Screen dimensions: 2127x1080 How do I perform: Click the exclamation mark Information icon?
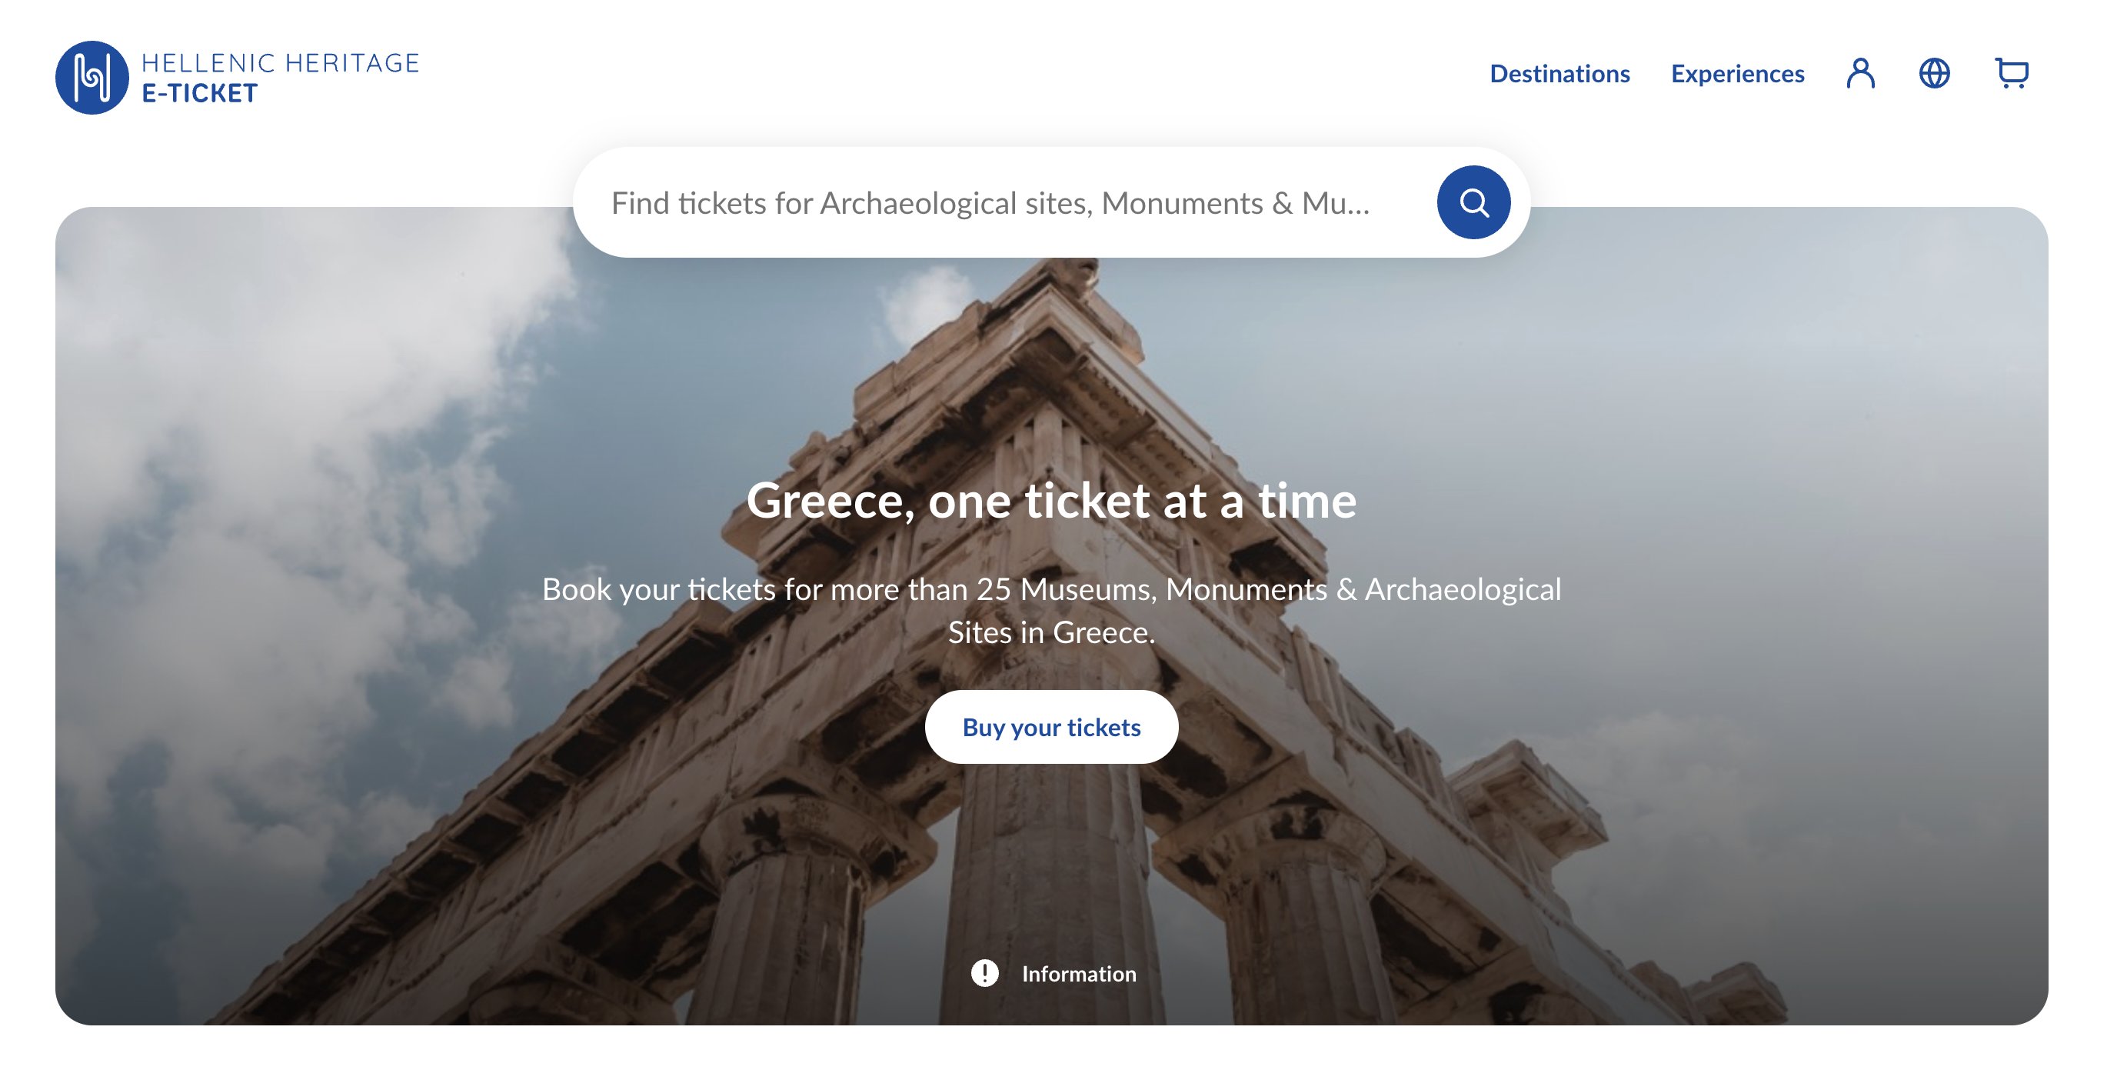984,974
